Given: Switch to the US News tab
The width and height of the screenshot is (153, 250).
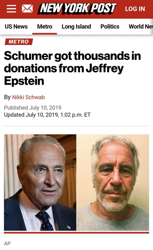Looking at the screenshot, I should 16,27.
